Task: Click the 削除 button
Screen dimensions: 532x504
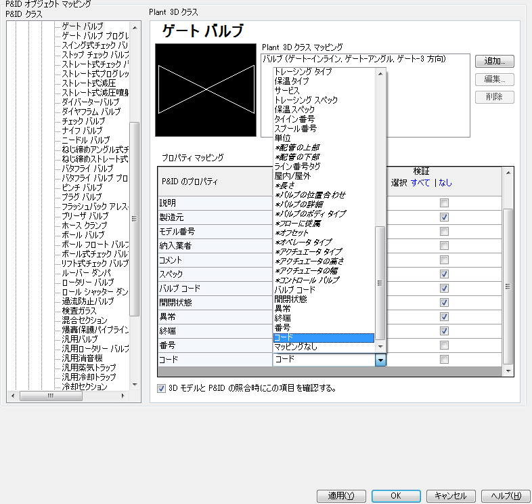Action: click(x=494, y=97)
